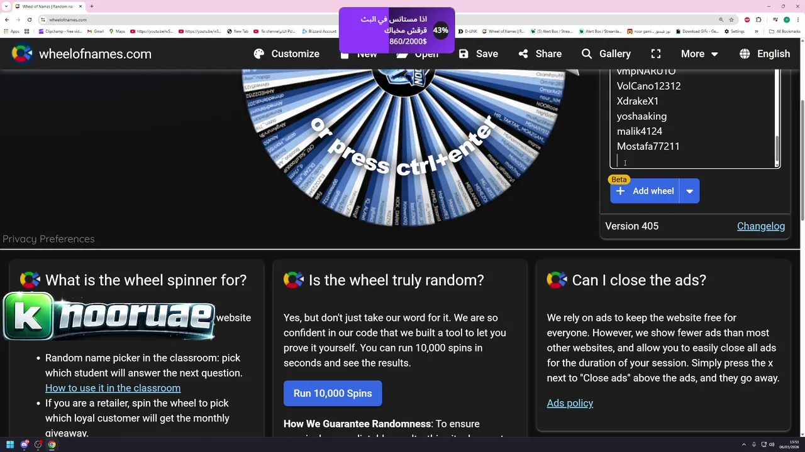
Task: Open the D-LINK bookmark
Action: (469, 31)
